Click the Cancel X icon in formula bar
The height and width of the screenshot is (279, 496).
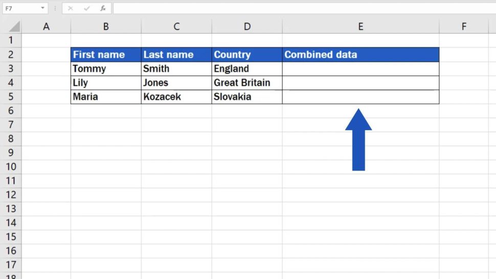71,8
